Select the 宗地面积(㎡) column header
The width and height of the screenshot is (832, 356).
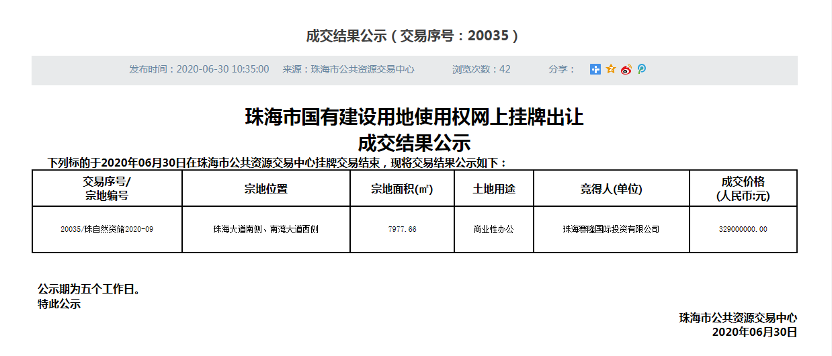tap(402, 189)
